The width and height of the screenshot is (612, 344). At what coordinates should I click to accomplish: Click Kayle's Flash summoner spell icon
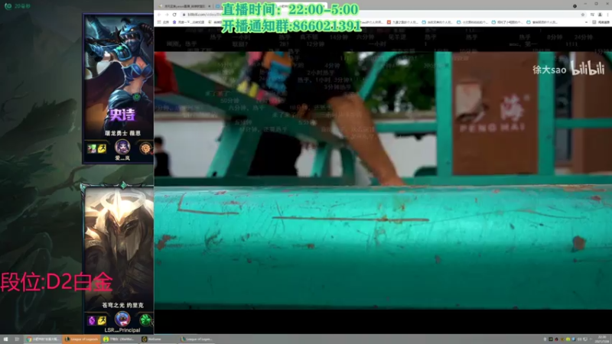pos(102,320)
